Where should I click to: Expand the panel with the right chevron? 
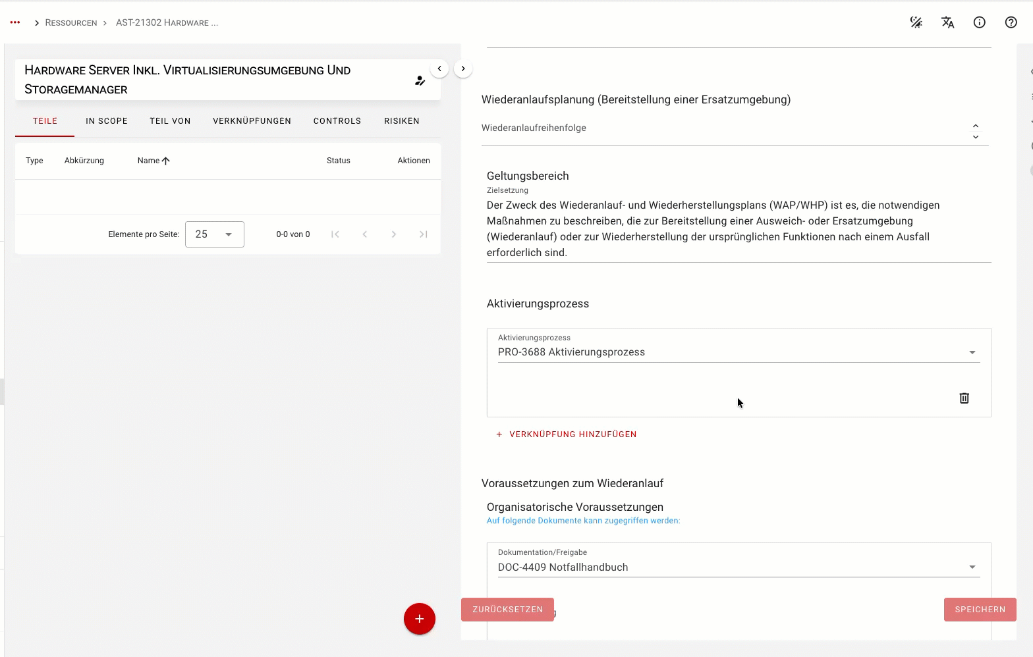coord(463,68)
